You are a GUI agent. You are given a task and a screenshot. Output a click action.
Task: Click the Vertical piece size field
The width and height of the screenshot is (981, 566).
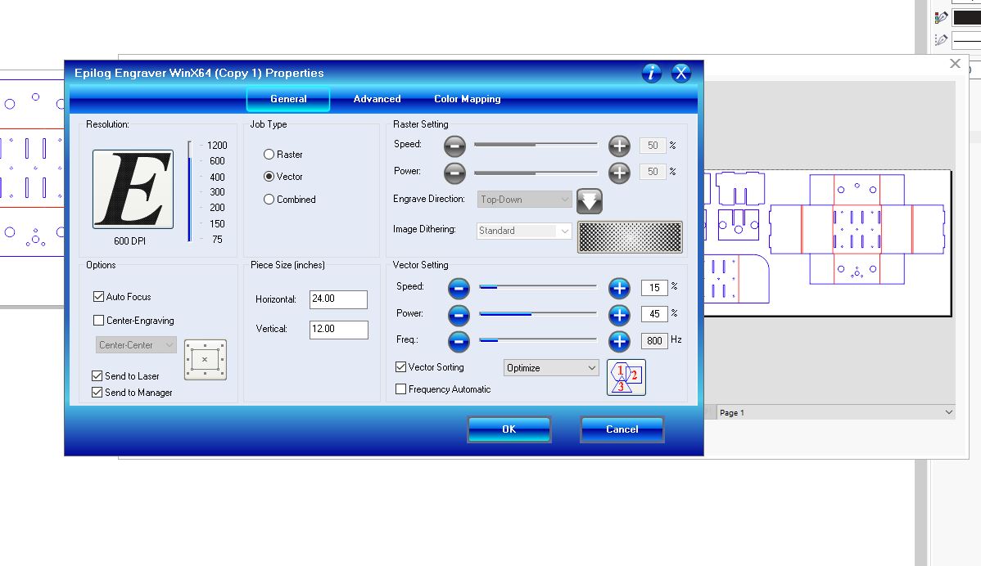coord(338,330)
